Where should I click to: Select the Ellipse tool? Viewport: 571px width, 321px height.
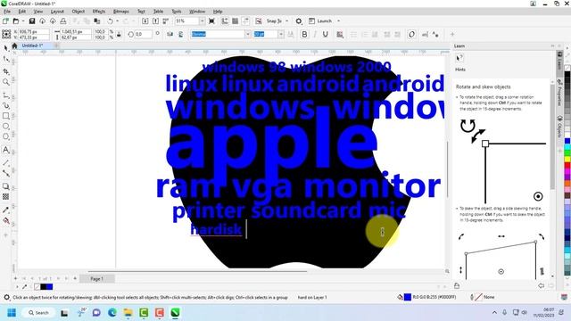(x=6, y=127)
